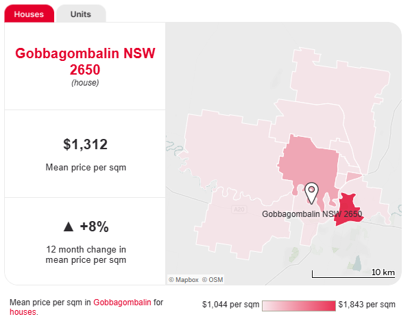The height and width of the screenshot is (321, 410).
Task: Click the upward triangle change indicator
Action: coord(69,227)
